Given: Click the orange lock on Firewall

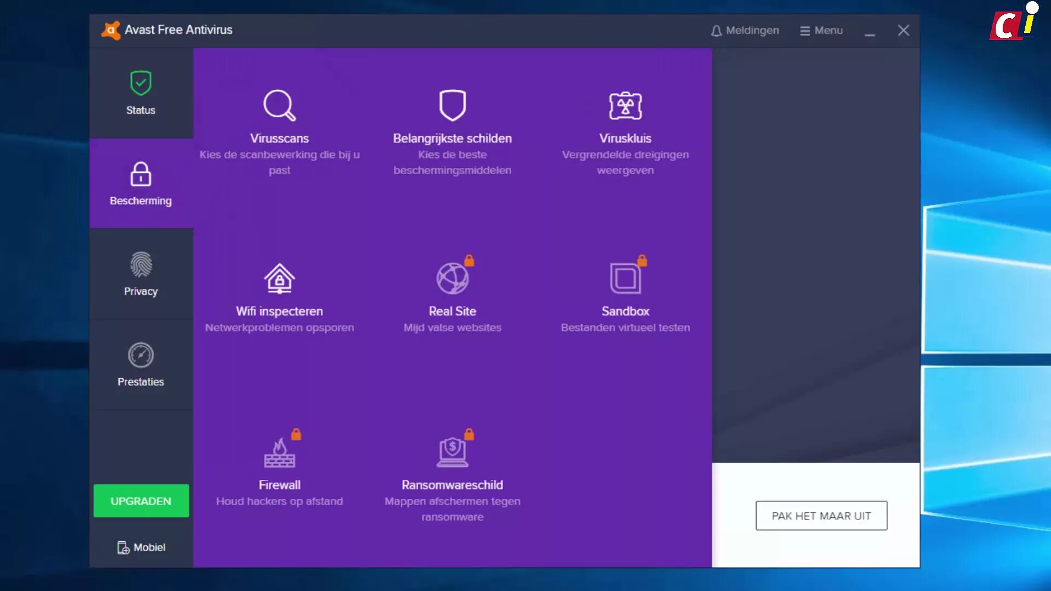Looking at the screenshot, I should (296, 434).
